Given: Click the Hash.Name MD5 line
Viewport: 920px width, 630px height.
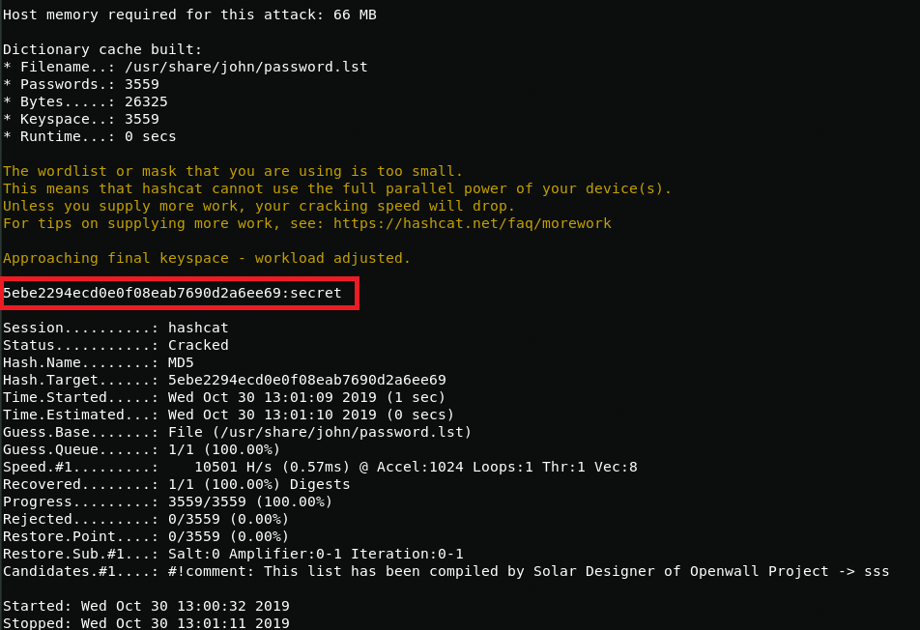Looking at the screenshot, I should (x=98, y=362).
